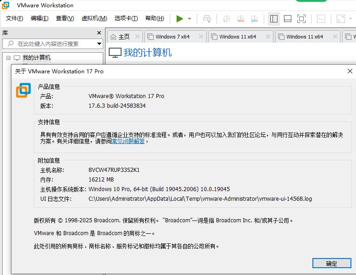Click the host name 8VCW47RUP33S2K1

coord(114,170)
